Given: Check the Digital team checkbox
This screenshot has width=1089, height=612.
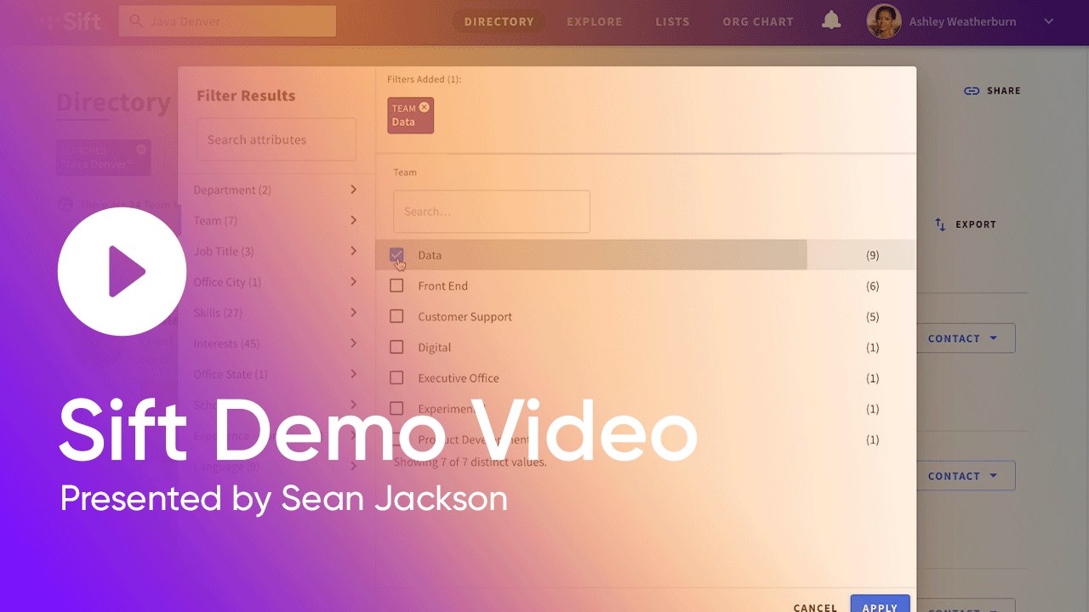Looking at the screenshot, I should (396, 347).
